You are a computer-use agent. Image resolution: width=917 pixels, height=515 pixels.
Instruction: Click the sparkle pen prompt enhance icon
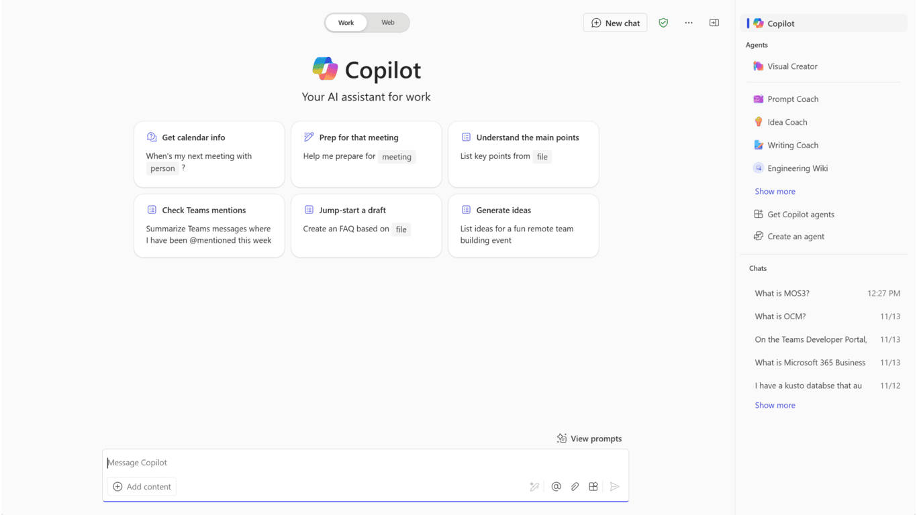tap(534, 487)
